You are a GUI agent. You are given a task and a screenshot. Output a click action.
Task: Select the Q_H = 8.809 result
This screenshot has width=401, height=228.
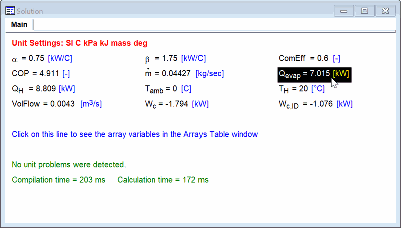click(x=34, y=89)
